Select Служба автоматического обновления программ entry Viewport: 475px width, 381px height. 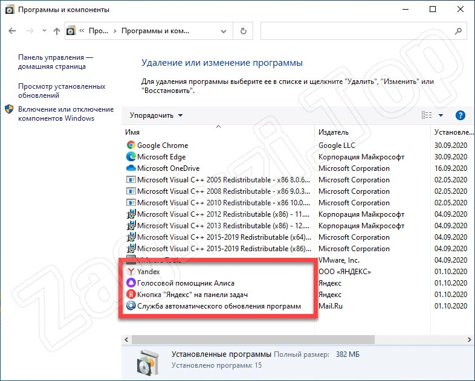(219, 306)
